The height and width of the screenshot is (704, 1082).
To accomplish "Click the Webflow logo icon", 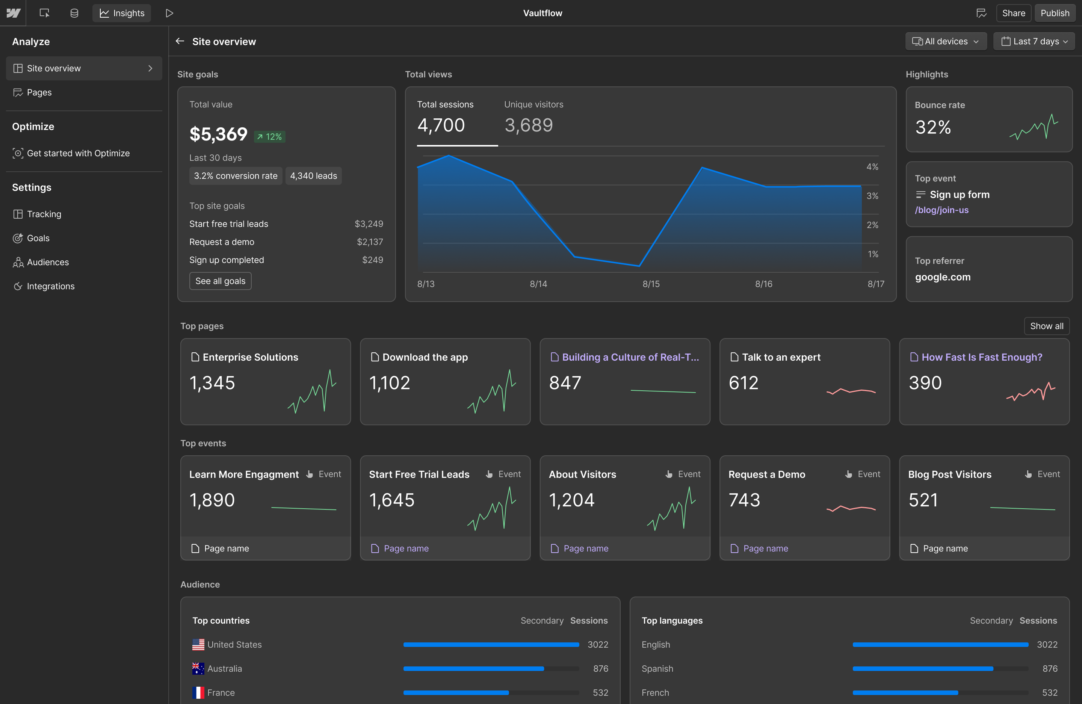I will (x=13, y=13).
